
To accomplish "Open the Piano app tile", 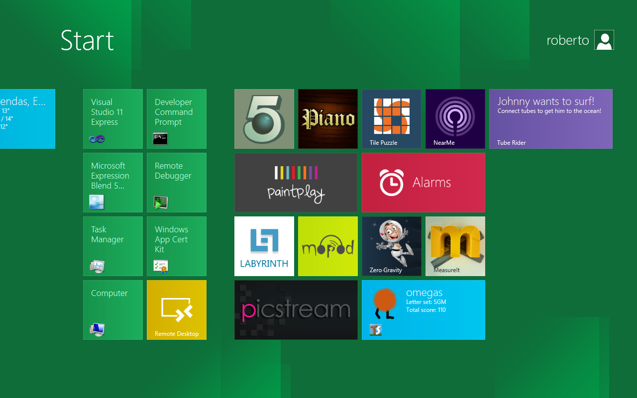I will (328, 119).
